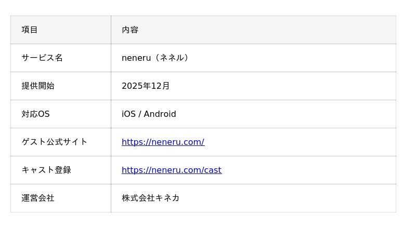Click empty area of the 内容 header cell

tap(265, 30)
